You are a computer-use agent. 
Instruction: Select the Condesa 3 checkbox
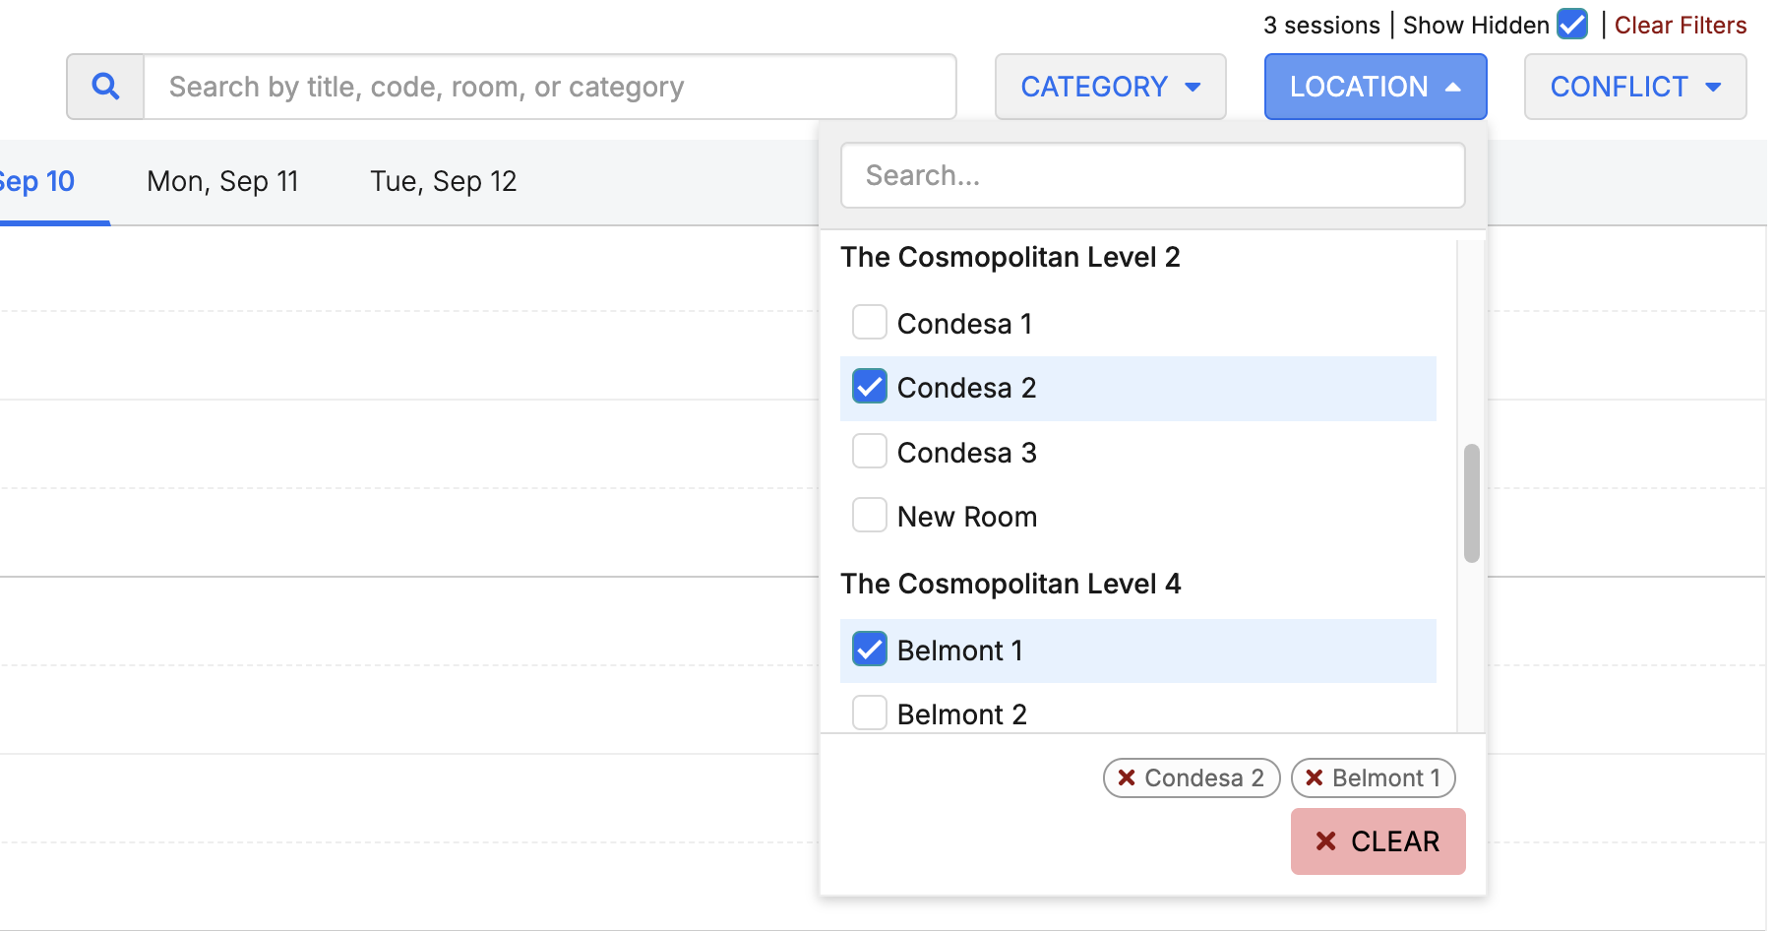tap(869, 452)
